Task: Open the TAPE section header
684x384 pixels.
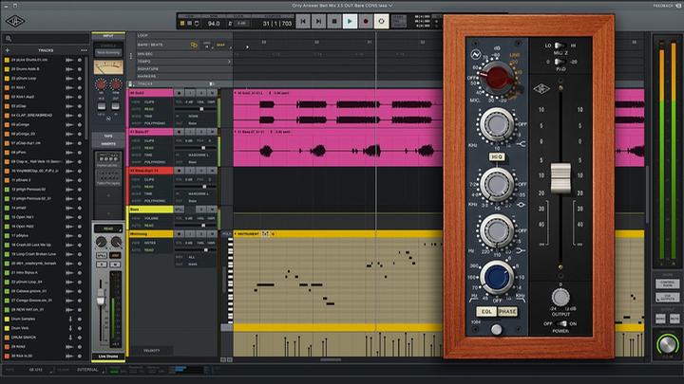Action: pyautogui.click(x=108, y=136)
